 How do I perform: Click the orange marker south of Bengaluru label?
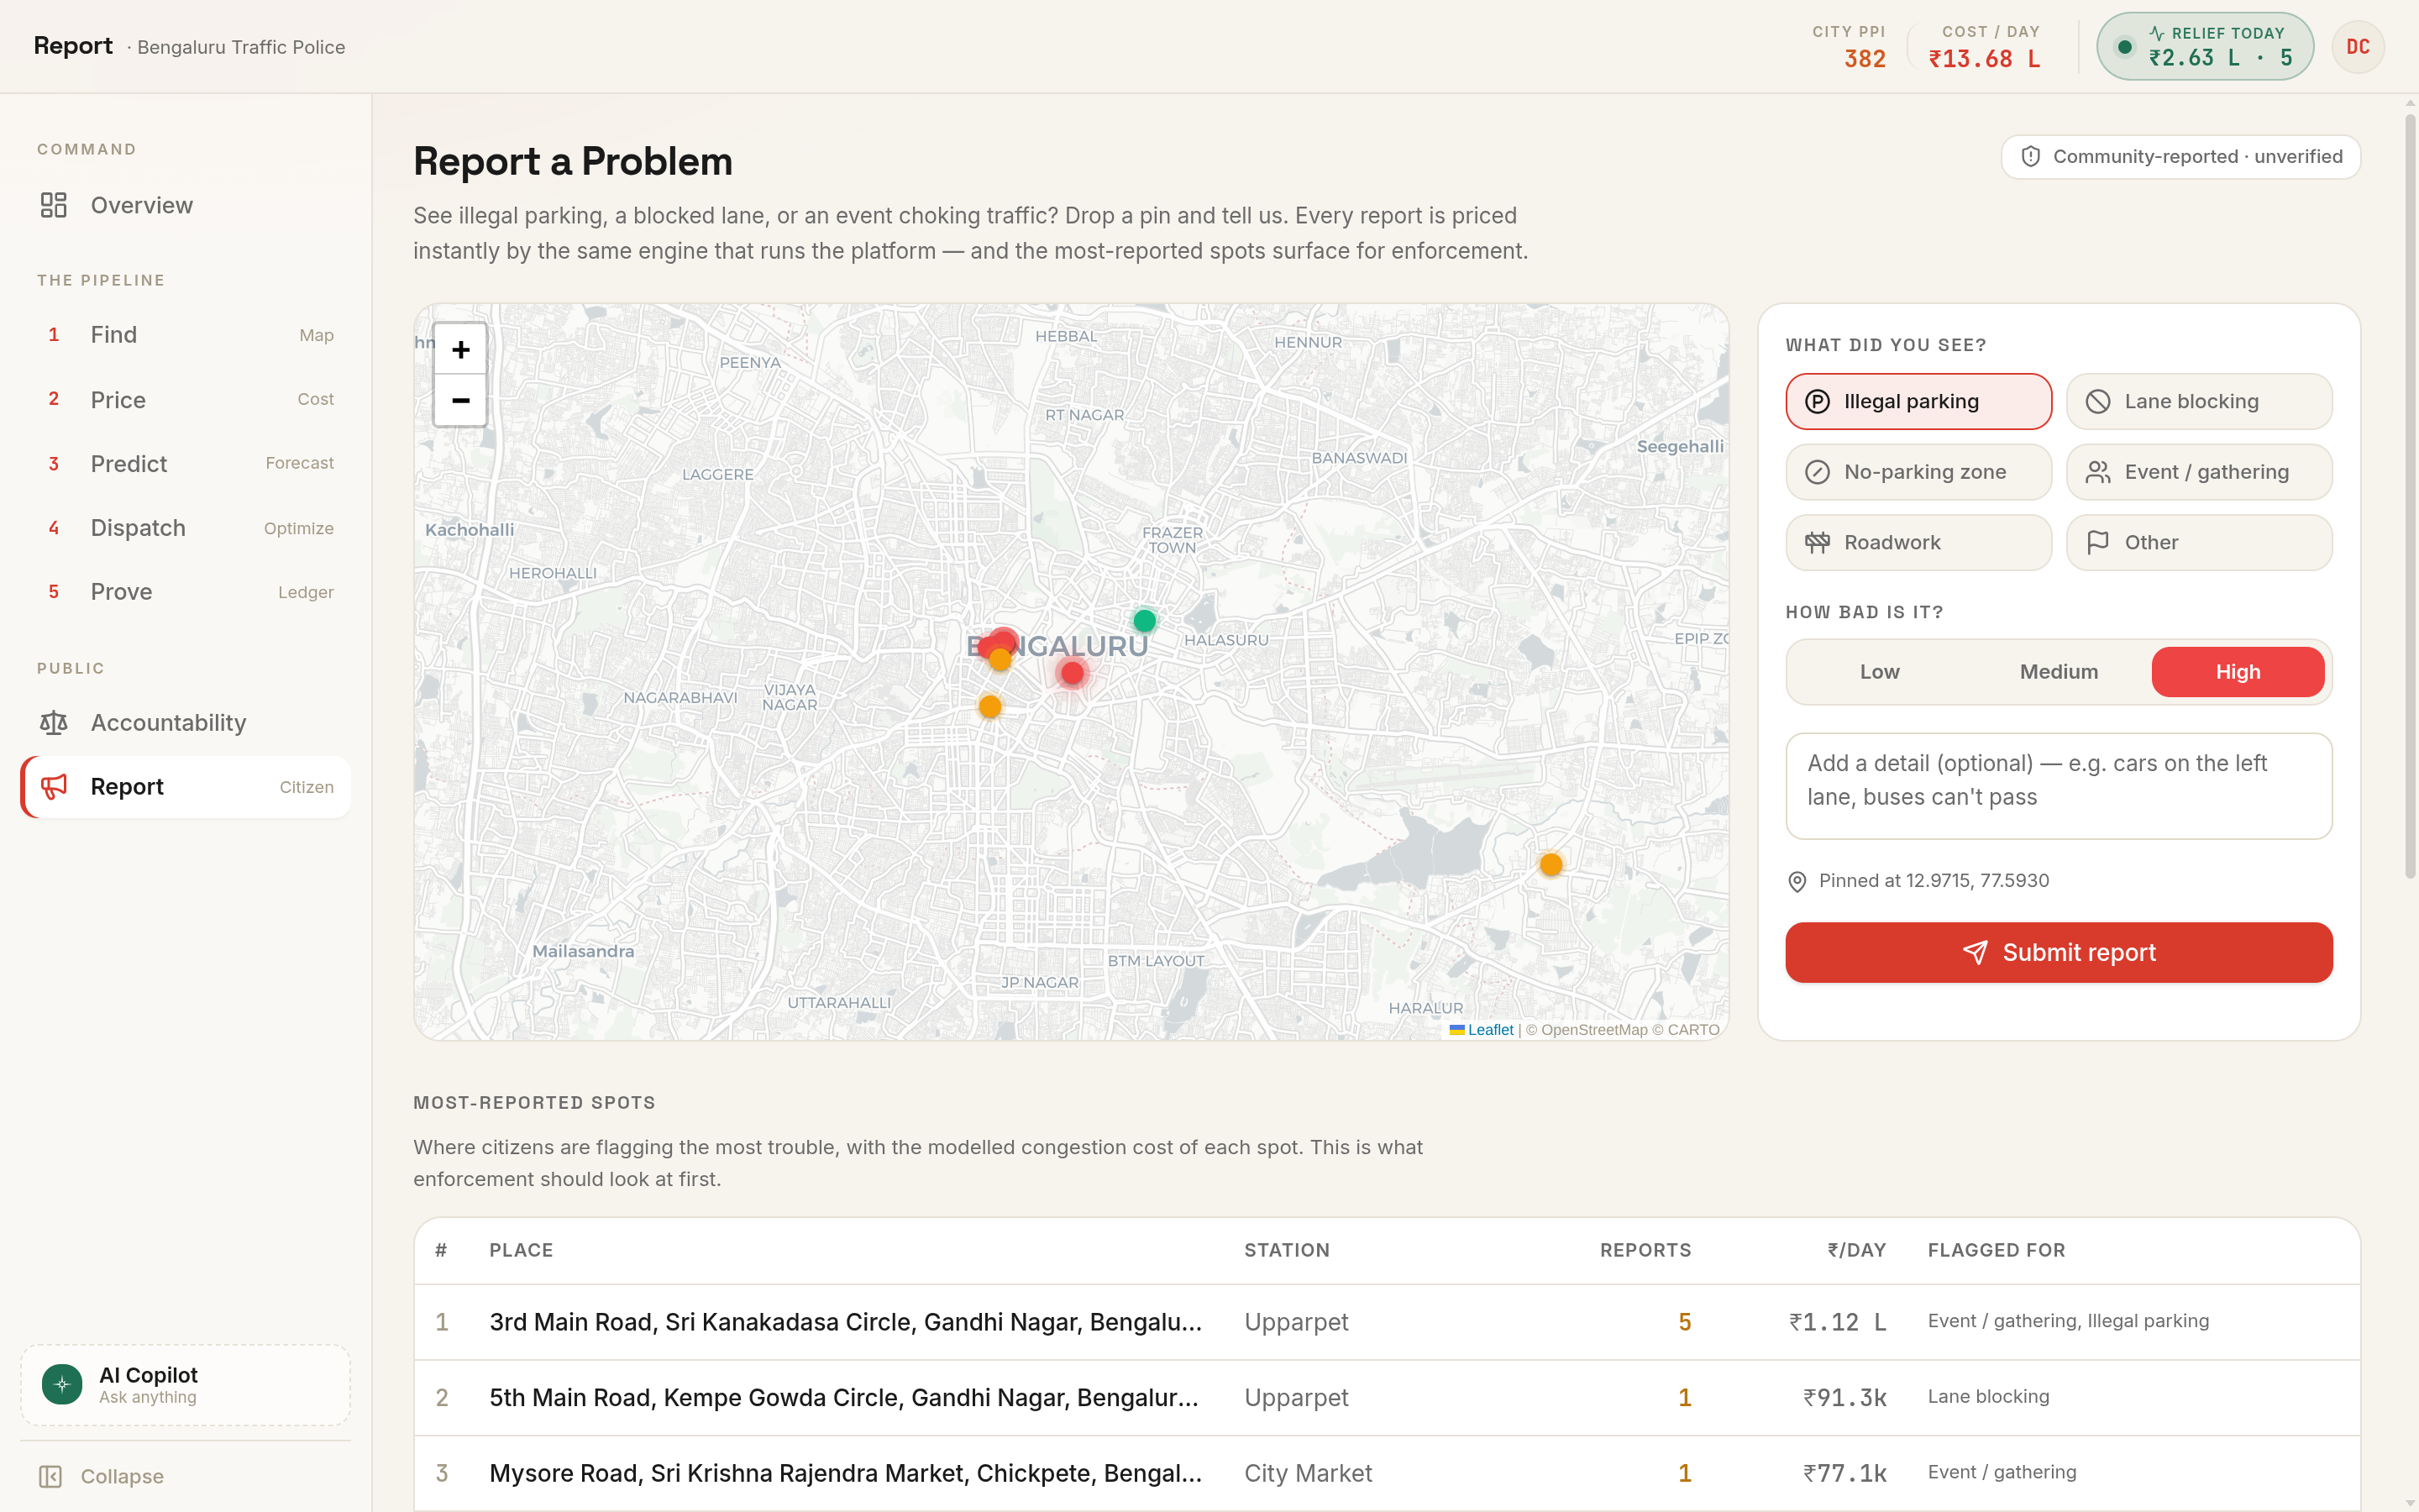pos(989,707)
